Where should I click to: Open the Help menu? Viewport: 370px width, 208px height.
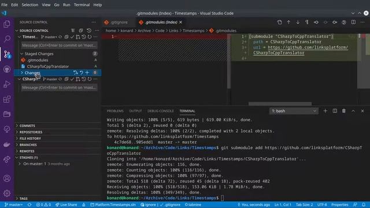(x=98, y=5)
